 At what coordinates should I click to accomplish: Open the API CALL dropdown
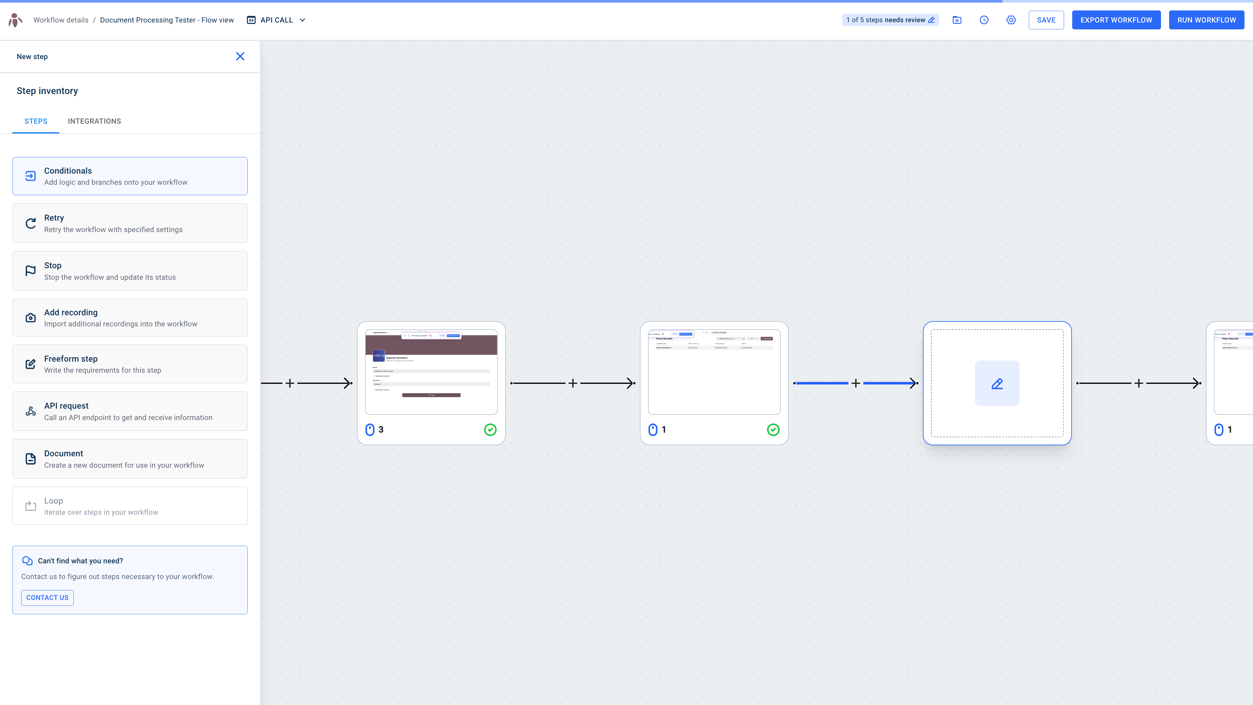click(x=276, y=20)
